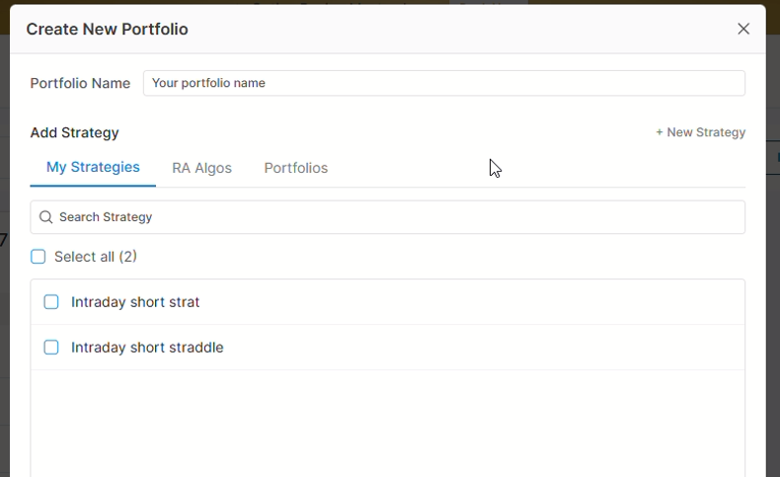
Task: Click into the Search Strategy box
Action: 395,217
